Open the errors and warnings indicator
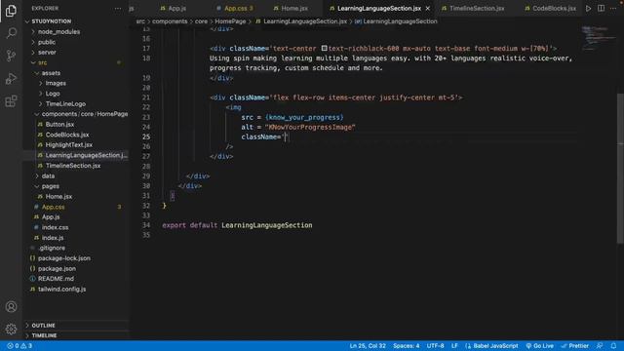 pos(19,346)
